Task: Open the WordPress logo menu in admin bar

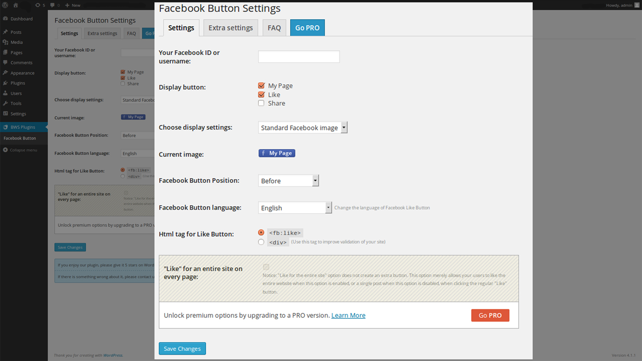Action: [x=5, y=5]
